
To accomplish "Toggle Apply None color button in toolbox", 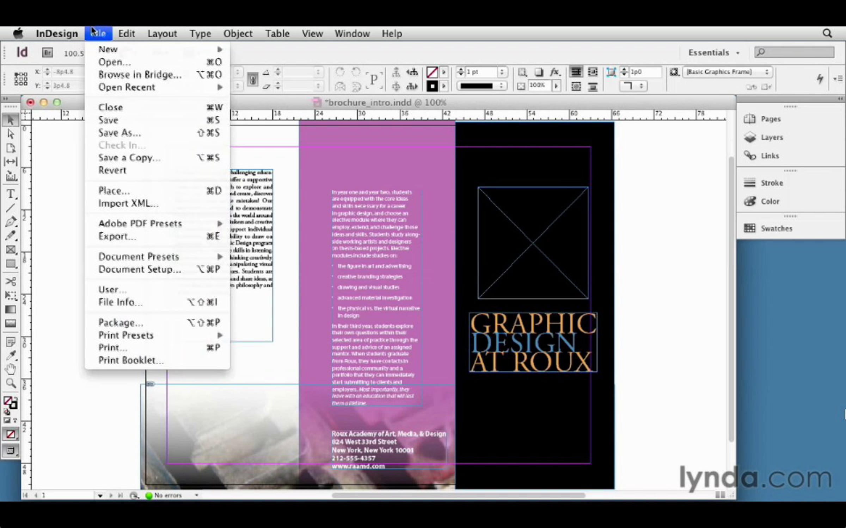I will (x=11, y=434).
